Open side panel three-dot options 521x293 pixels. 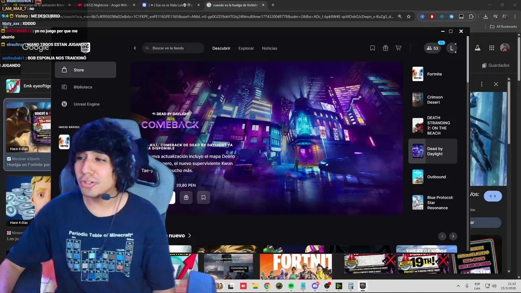point(482,84)
